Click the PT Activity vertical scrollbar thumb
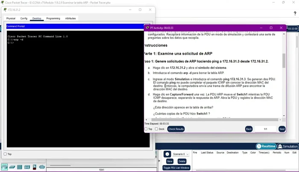Viewport: 299px width, 172px height. click(x=284, y=60)
